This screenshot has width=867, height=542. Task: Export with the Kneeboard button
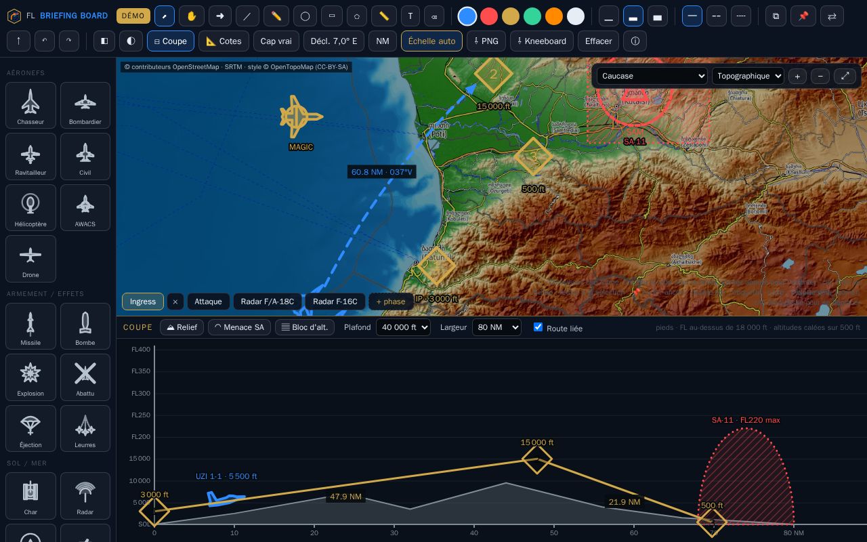pos(542,41)
